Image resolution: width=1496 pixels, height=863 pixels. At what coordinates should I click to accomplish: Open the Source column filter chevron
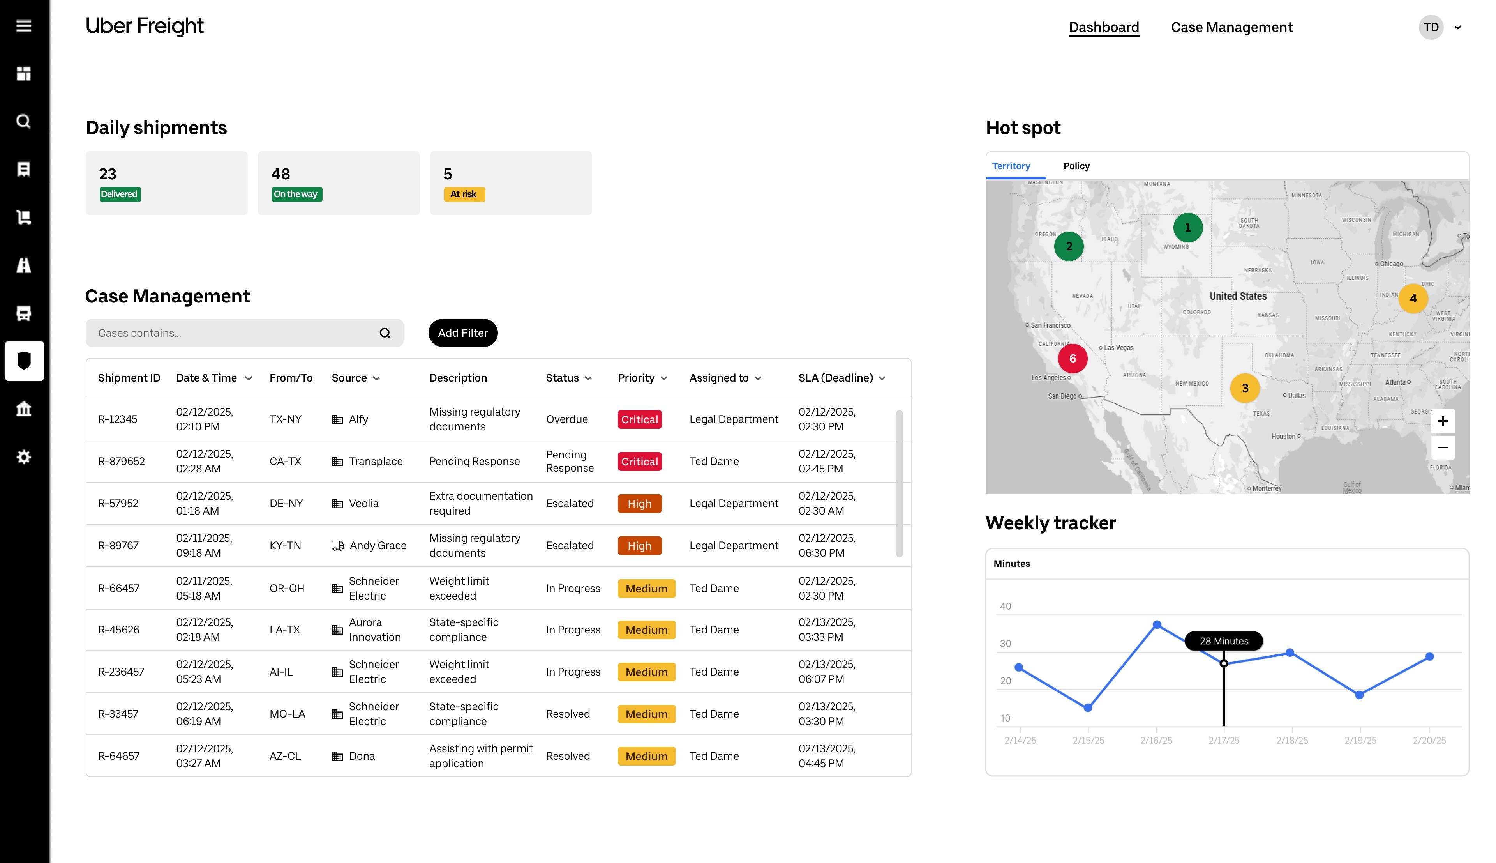click(376, 378)
